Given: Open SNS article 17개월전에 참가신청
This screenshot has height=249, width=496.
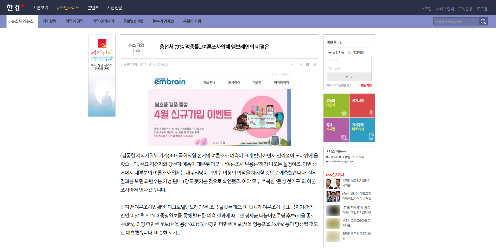Looking at the screenshot, I should (357, 210).
